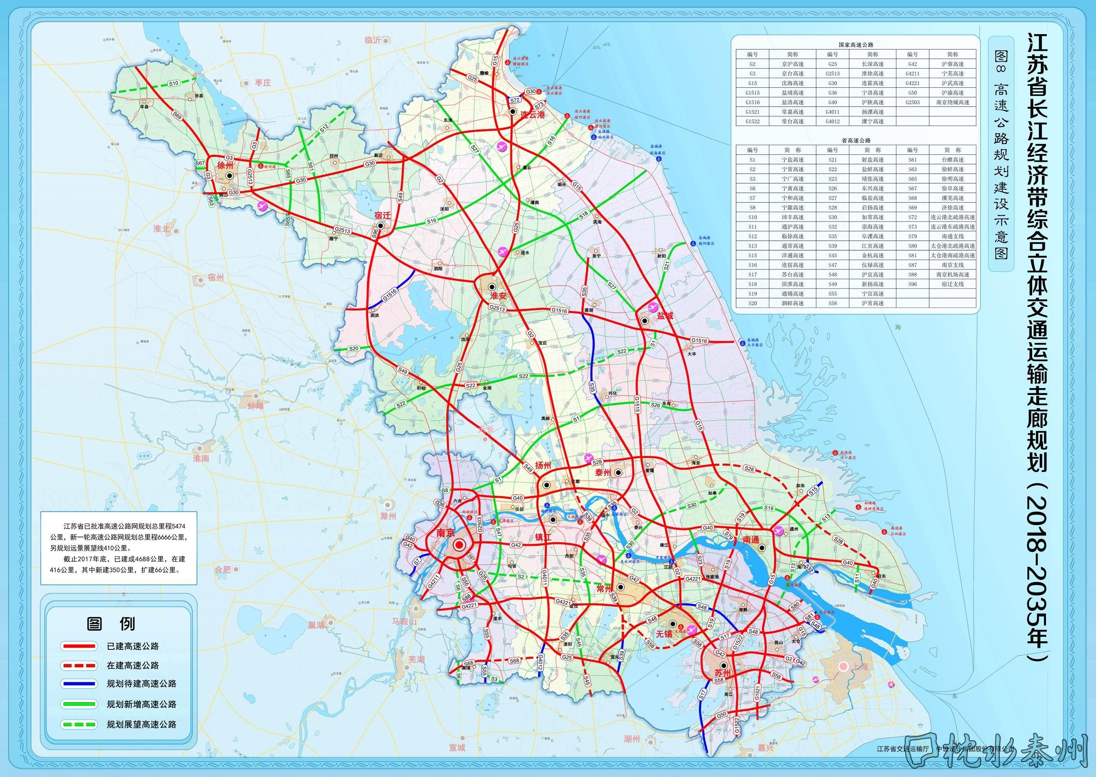1096x777 pixels.
Task: Click the large red 无锡 city label
Action: tap(664, 634)
